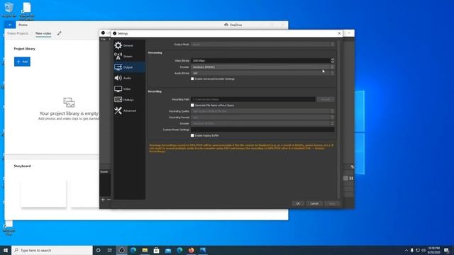This screenshot has width=454, height=255.
Task: Open the Audio Bitrate dropdown
Action: pos(262,73)
